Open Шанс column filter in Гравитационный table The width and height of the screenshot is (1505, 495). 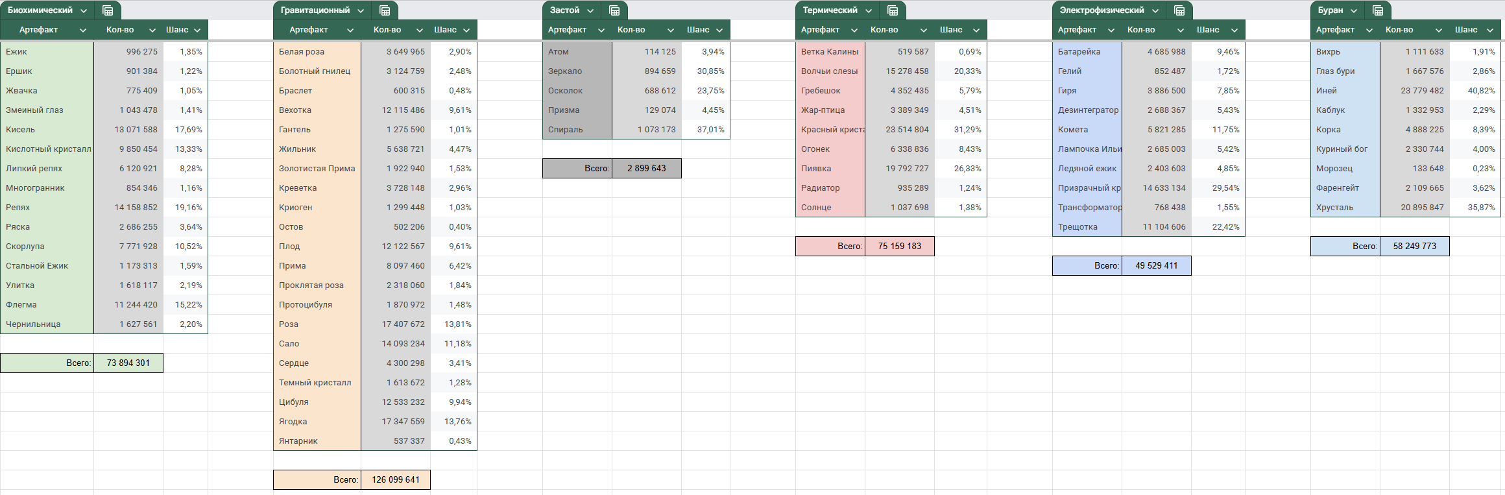click(x=466, y=30)
